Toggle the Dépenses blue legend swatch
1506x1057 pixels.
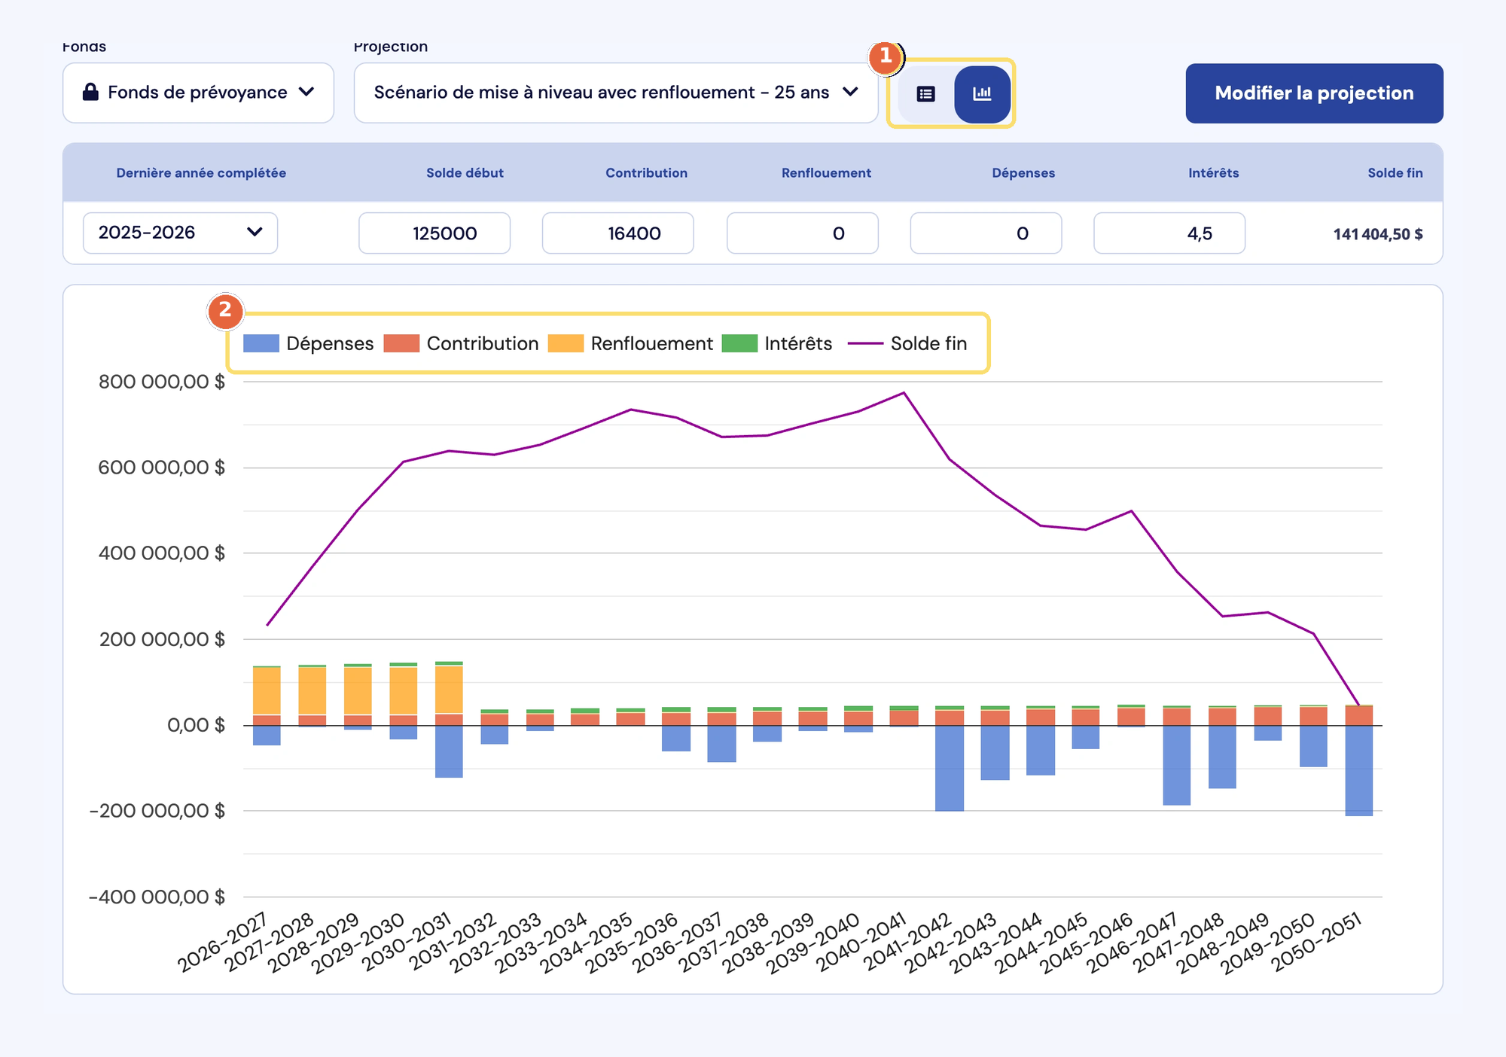pos(261,343)
